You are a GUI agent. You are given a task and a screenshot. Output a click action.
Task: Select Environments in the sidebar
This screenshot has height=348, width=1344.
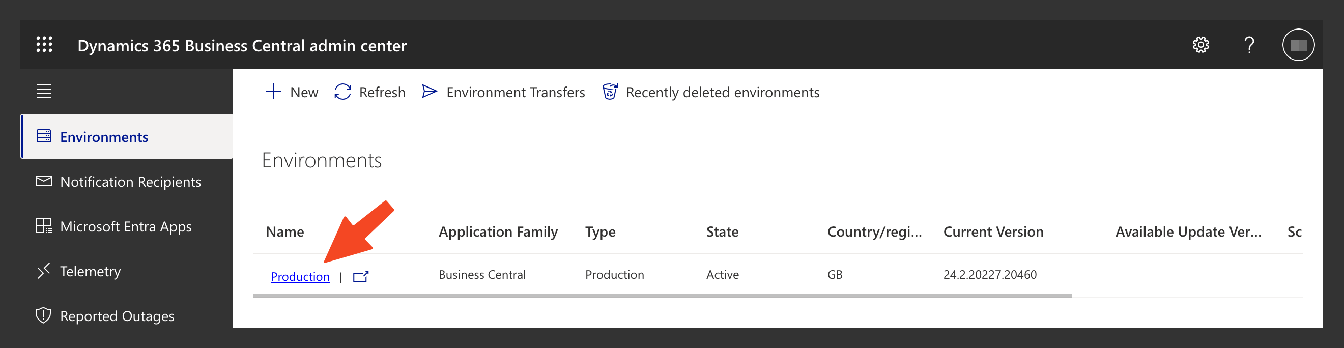[x=127, y=136]
